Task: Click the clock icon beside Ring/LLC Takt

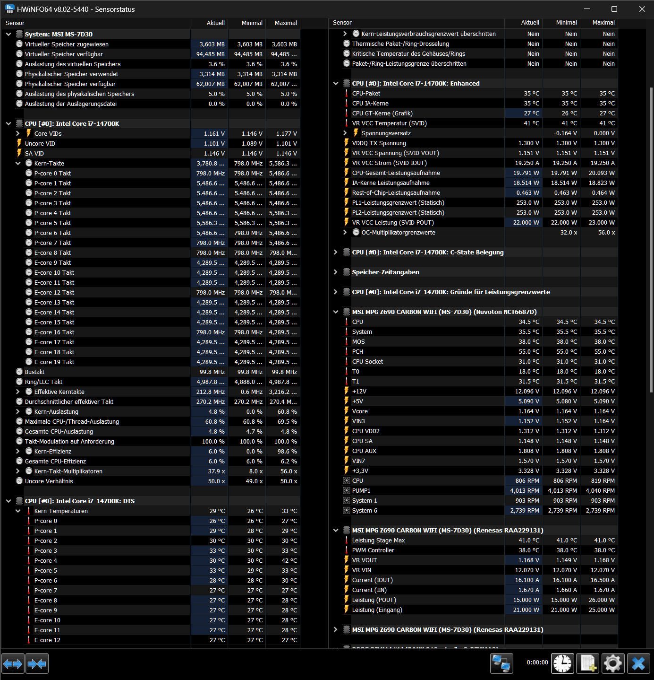Action: [x=19, y=382]
